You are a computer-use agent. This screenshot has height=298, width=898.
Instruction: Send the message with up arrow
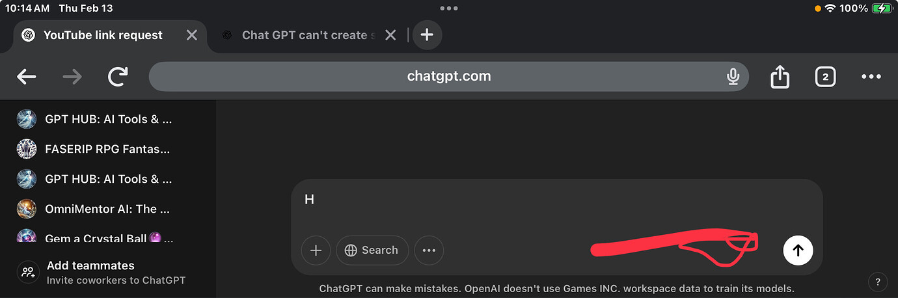[798, 251]
